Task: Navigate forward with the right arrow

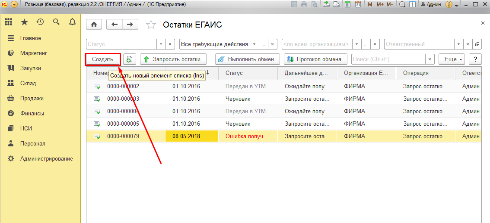Action: [x=130, y=25]
